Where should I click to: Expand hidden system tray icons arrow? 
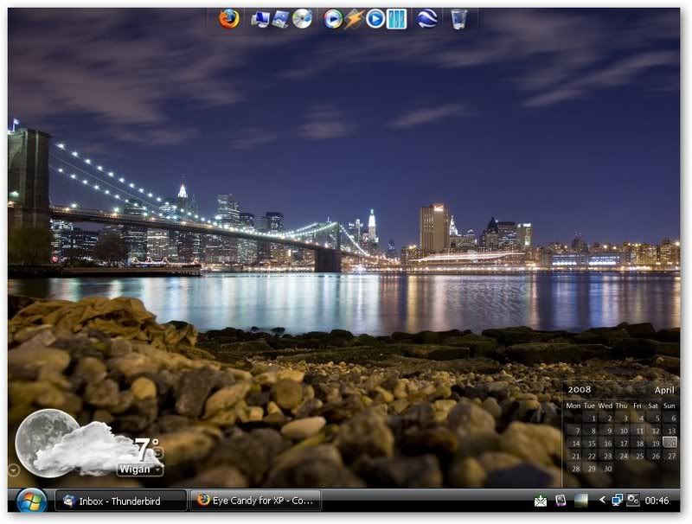coord(602,500)
